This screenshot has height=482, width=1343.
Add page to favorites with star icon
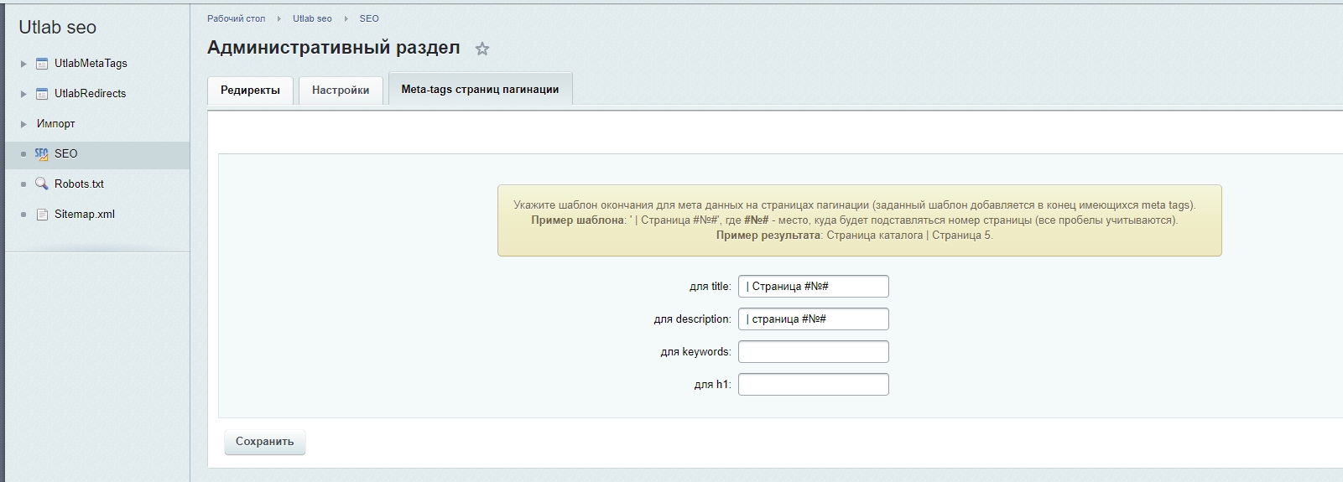[482, 49]
